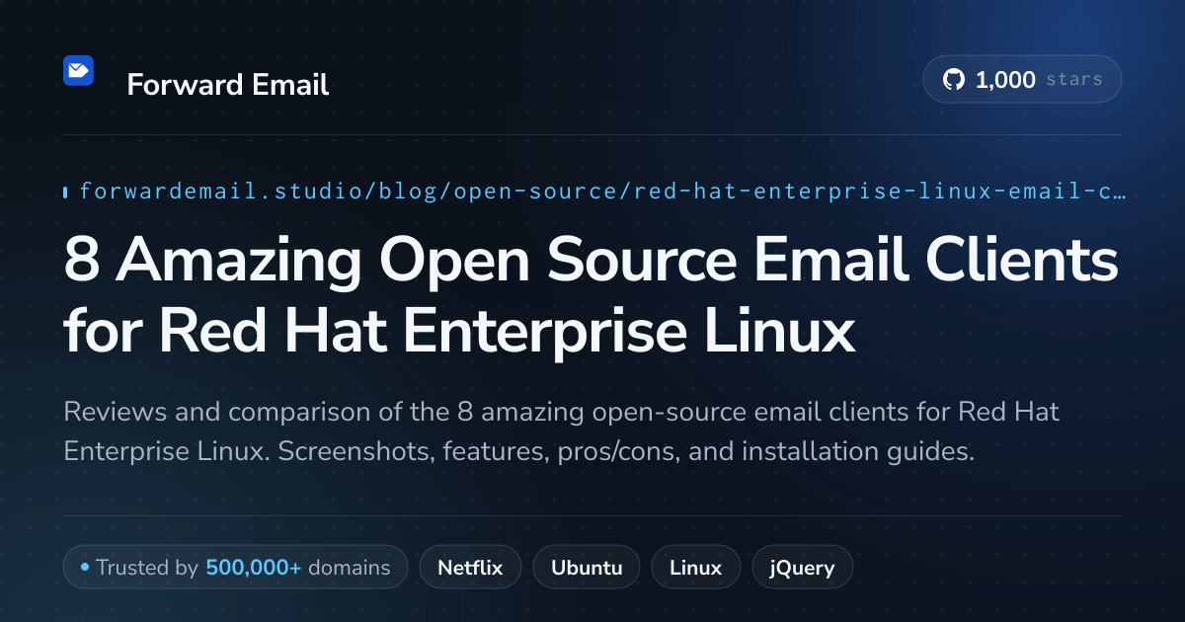This screenshot has height=622, width=1185.
Task: Click the Forward Email brand name
Action: pyautogui.click(x=228, y=85)
